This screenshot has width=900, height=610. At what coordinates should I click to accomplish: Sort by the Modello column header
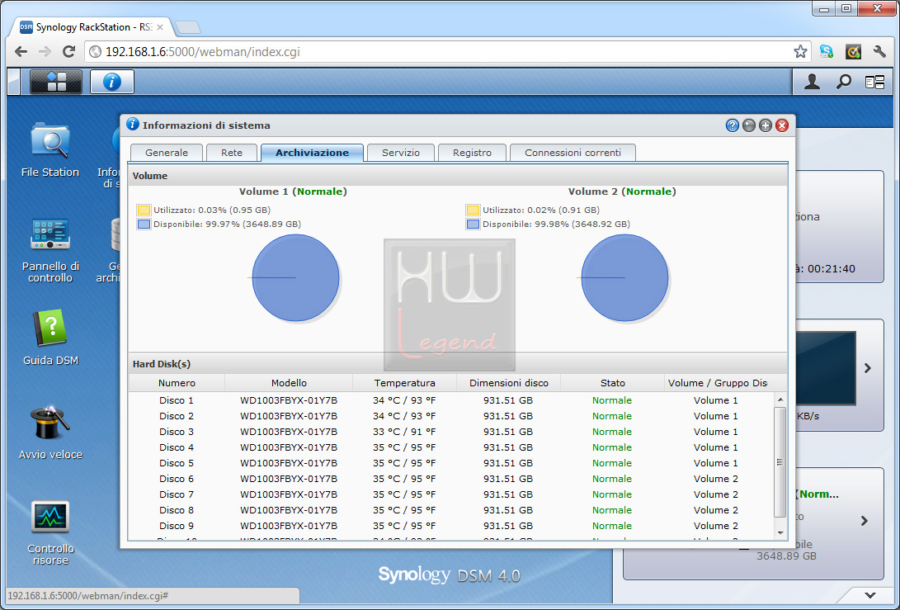[289, 383]
